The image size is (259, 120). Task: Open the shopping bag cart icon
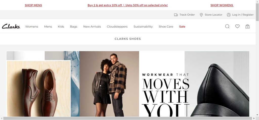tap(247, 26)
